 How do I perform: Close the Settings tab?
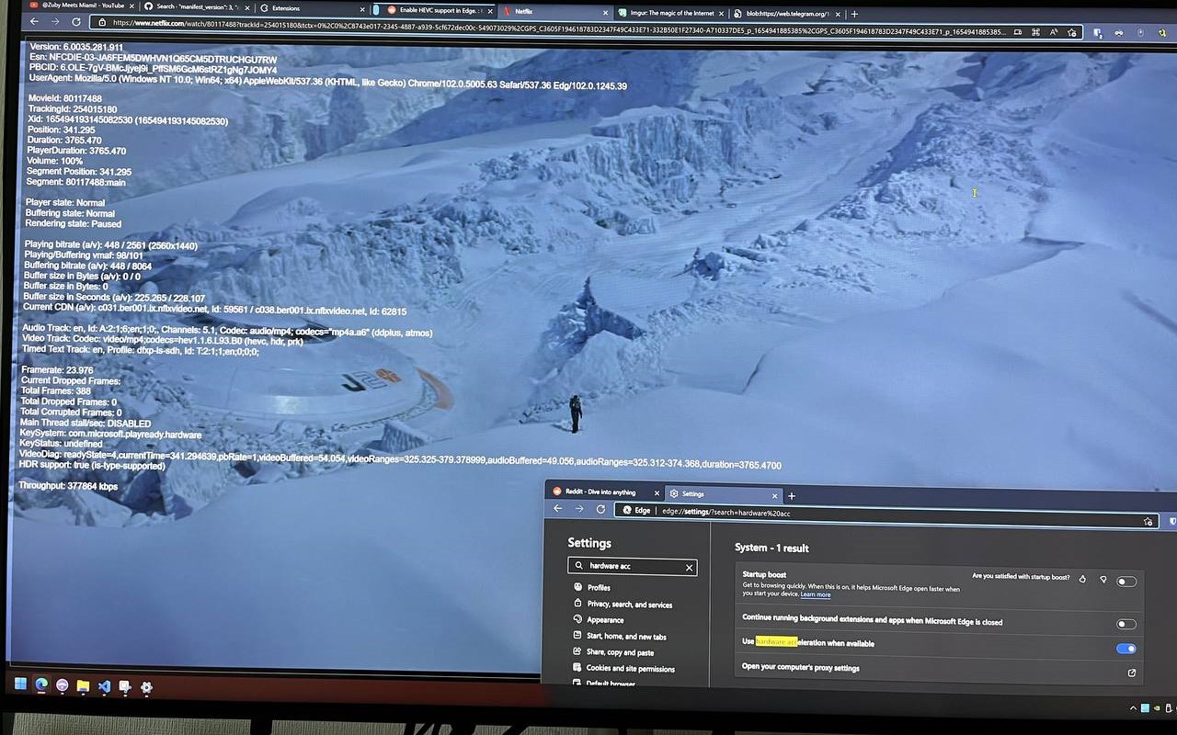pyautogui.click(x=775, y=495)
